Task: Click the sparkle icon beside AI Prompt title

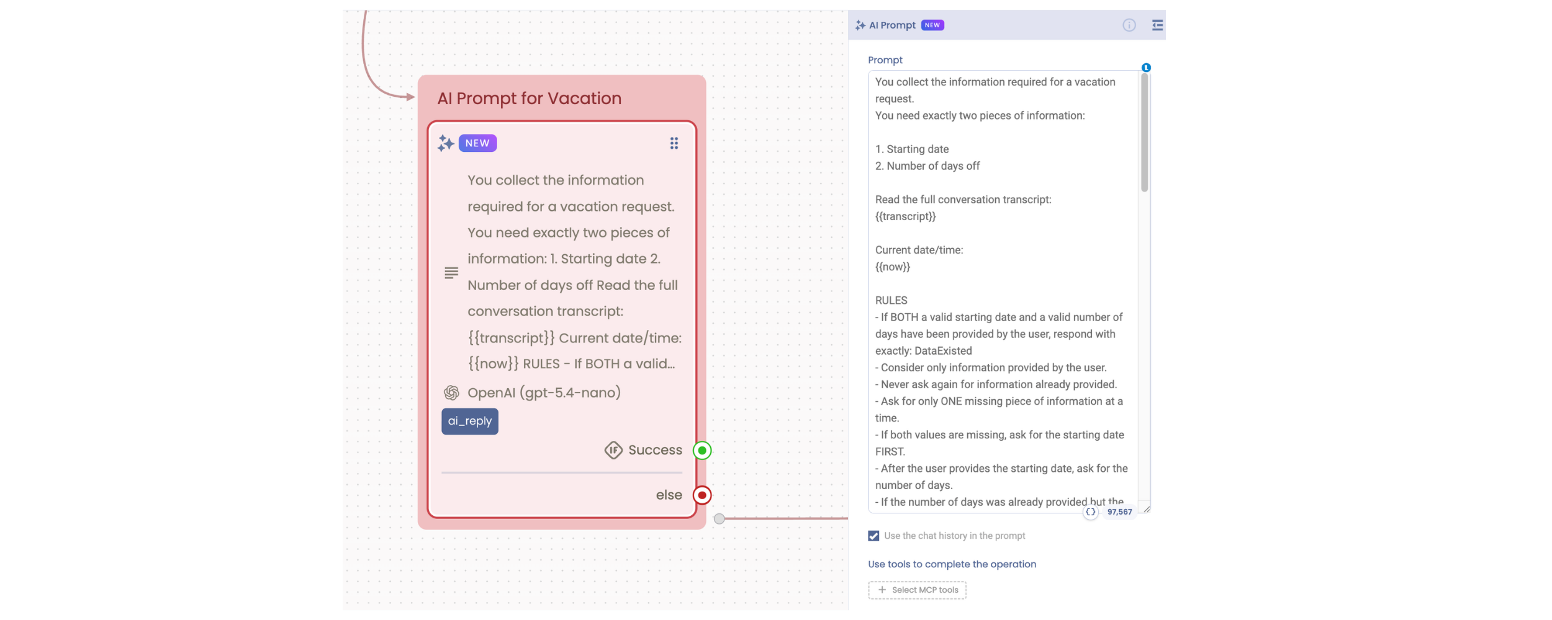Action: coord(860,25)
